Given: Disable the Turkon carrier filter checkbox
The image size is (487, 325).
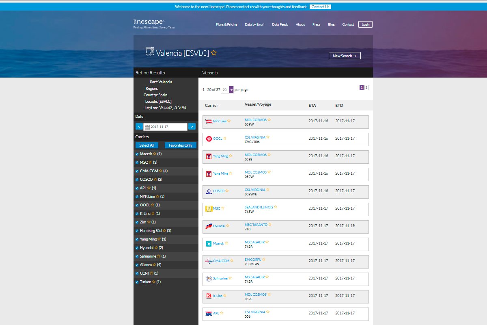Looking at the screenshot, I should tap(137, 282).
